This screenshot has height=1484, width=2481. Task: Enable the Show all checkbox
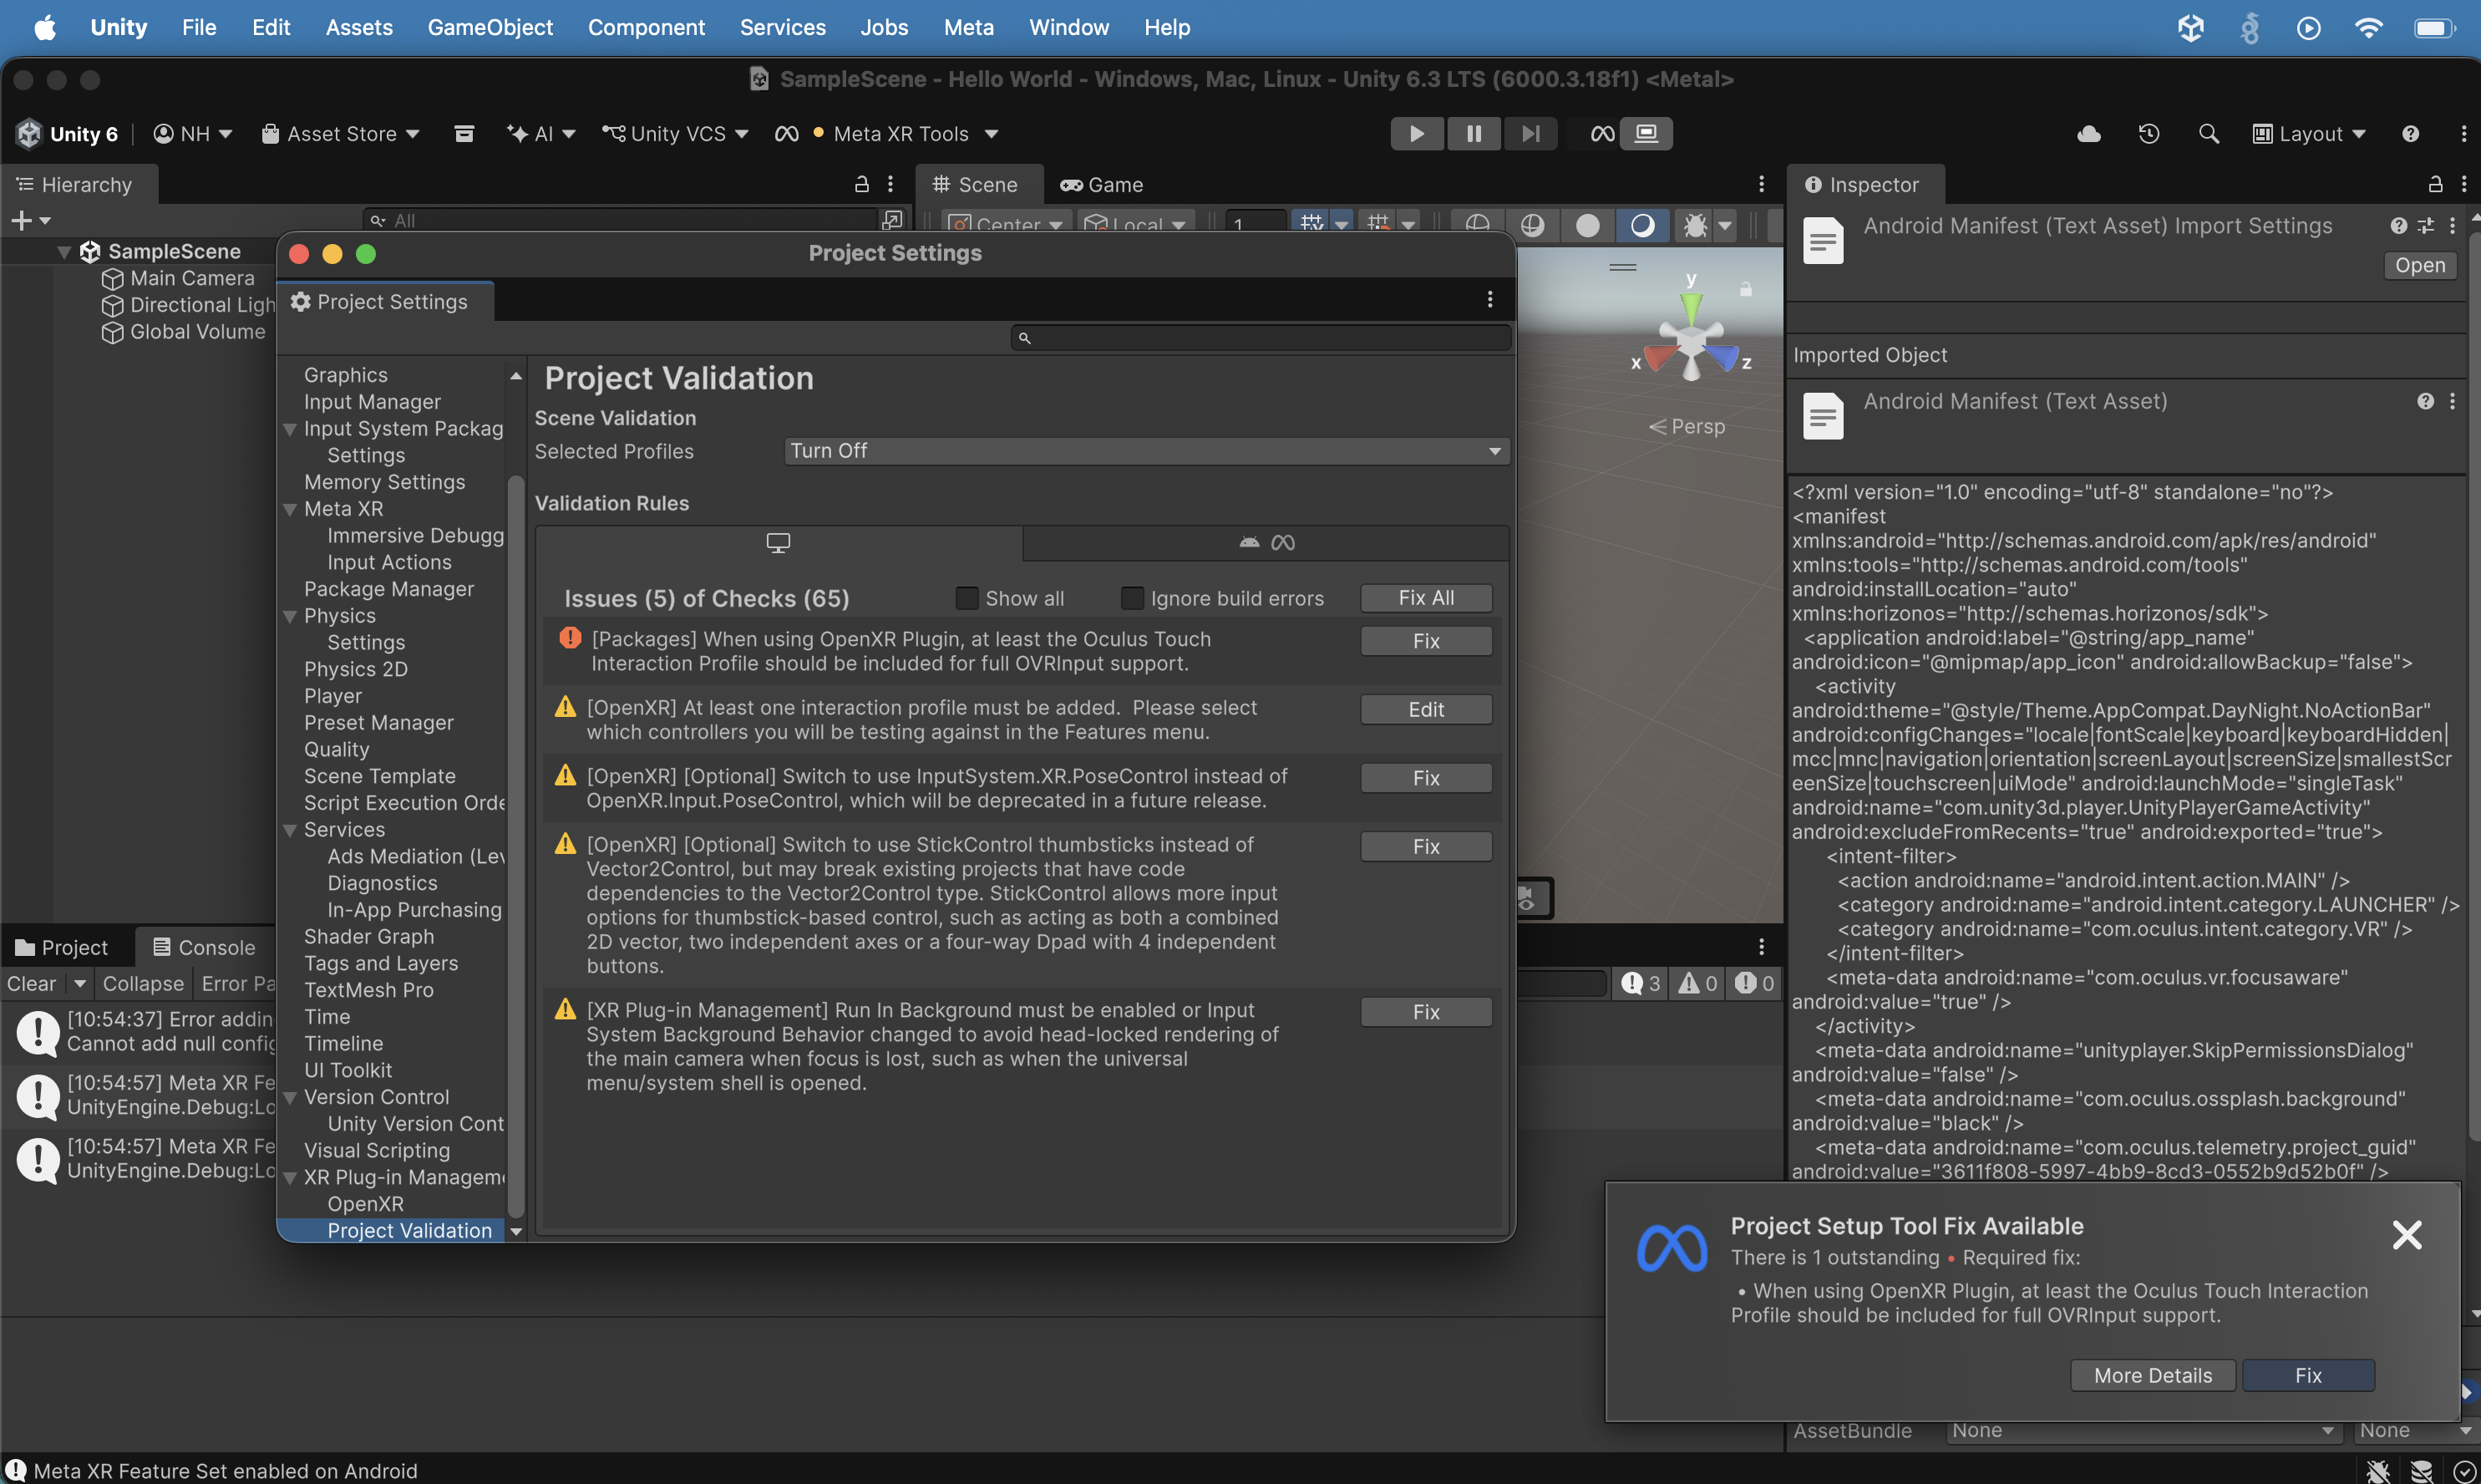(966, 598)
